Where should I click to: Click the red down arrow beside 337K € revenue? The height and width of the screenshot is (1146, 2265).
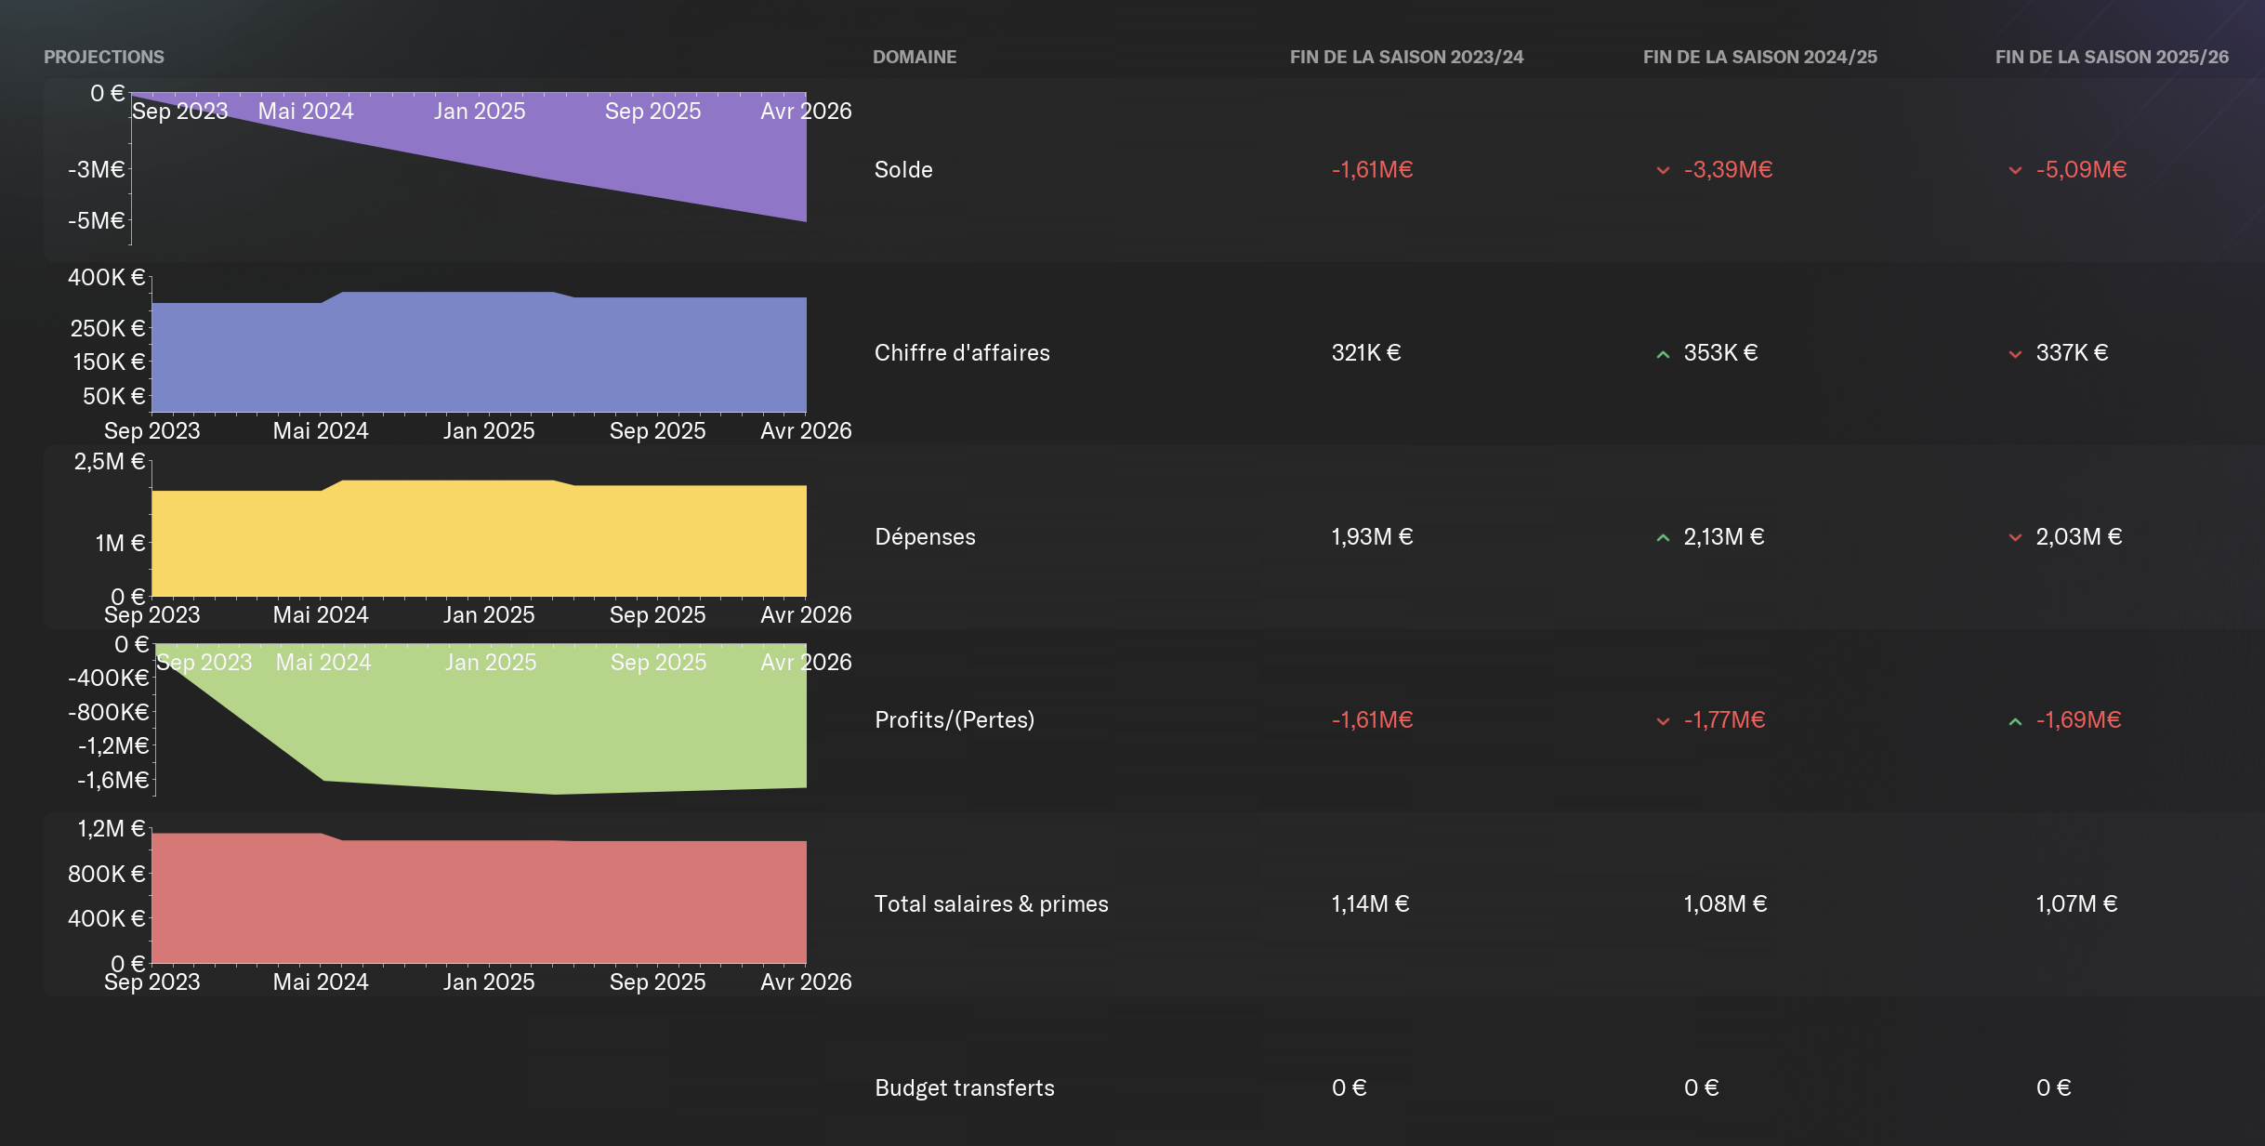click(2015, 354)
